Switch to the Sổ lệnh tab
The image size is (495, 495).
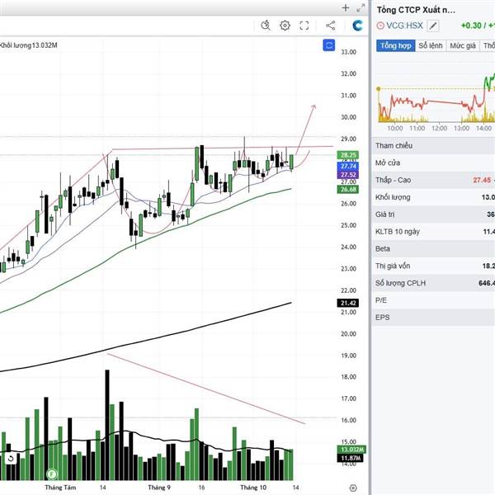point(431,45)
